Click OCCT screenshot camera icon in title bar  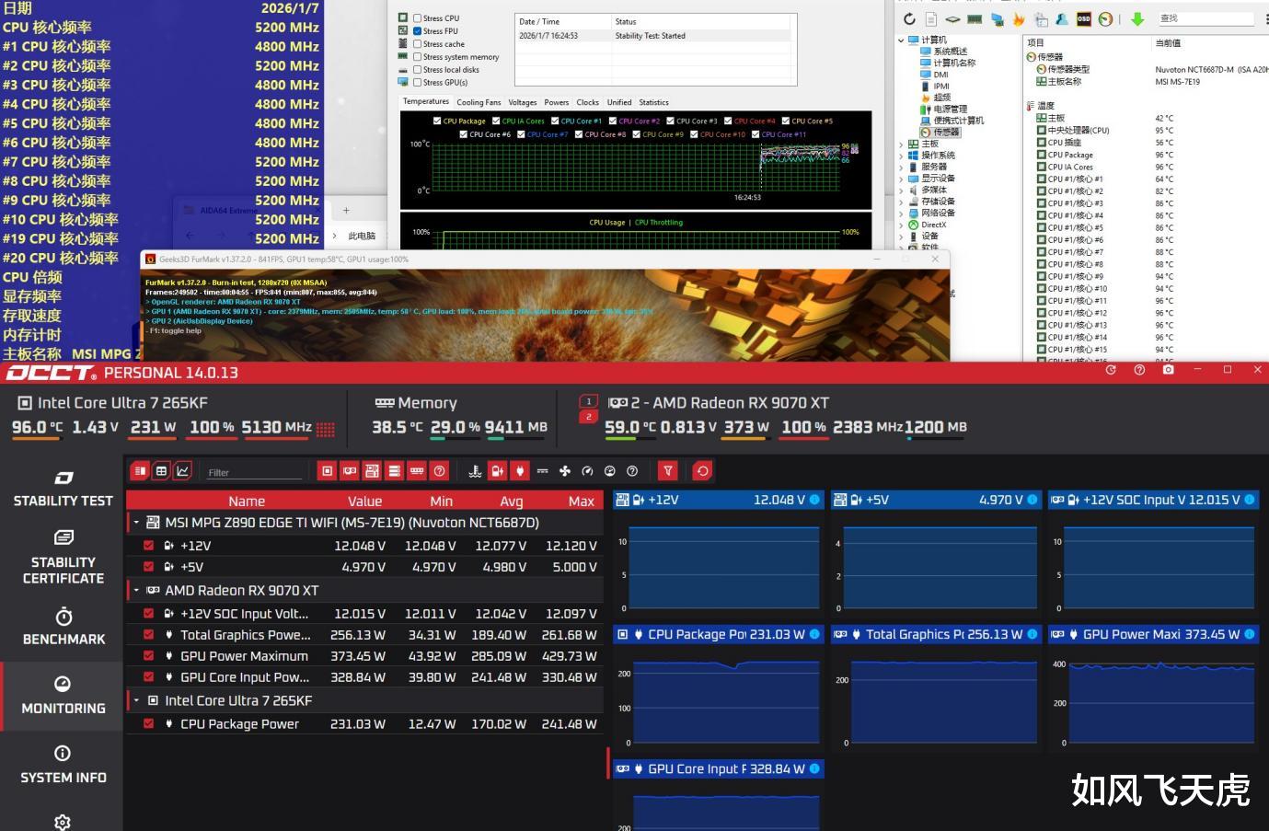click(x=1168, y=370)
